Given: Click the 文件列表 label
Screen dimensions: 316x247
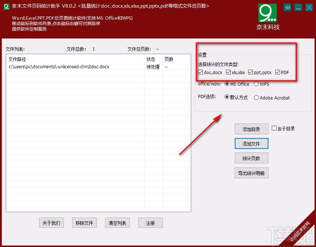Looking at the screenshot, I should pos(15,49).
